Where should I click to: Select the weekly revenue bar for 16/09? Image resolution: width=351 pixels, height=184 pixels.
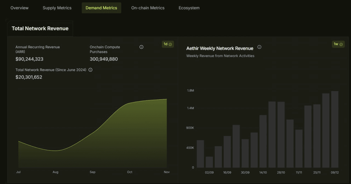tap(227, 152)
